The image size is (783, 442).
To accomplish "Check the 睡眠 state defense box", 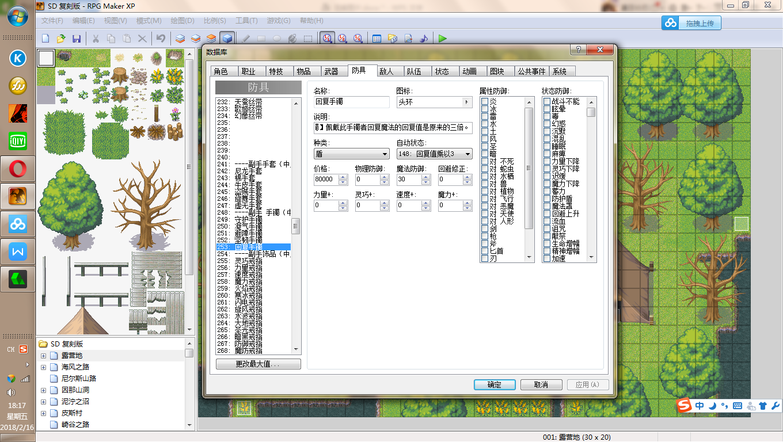I will [x=547, y=146].
